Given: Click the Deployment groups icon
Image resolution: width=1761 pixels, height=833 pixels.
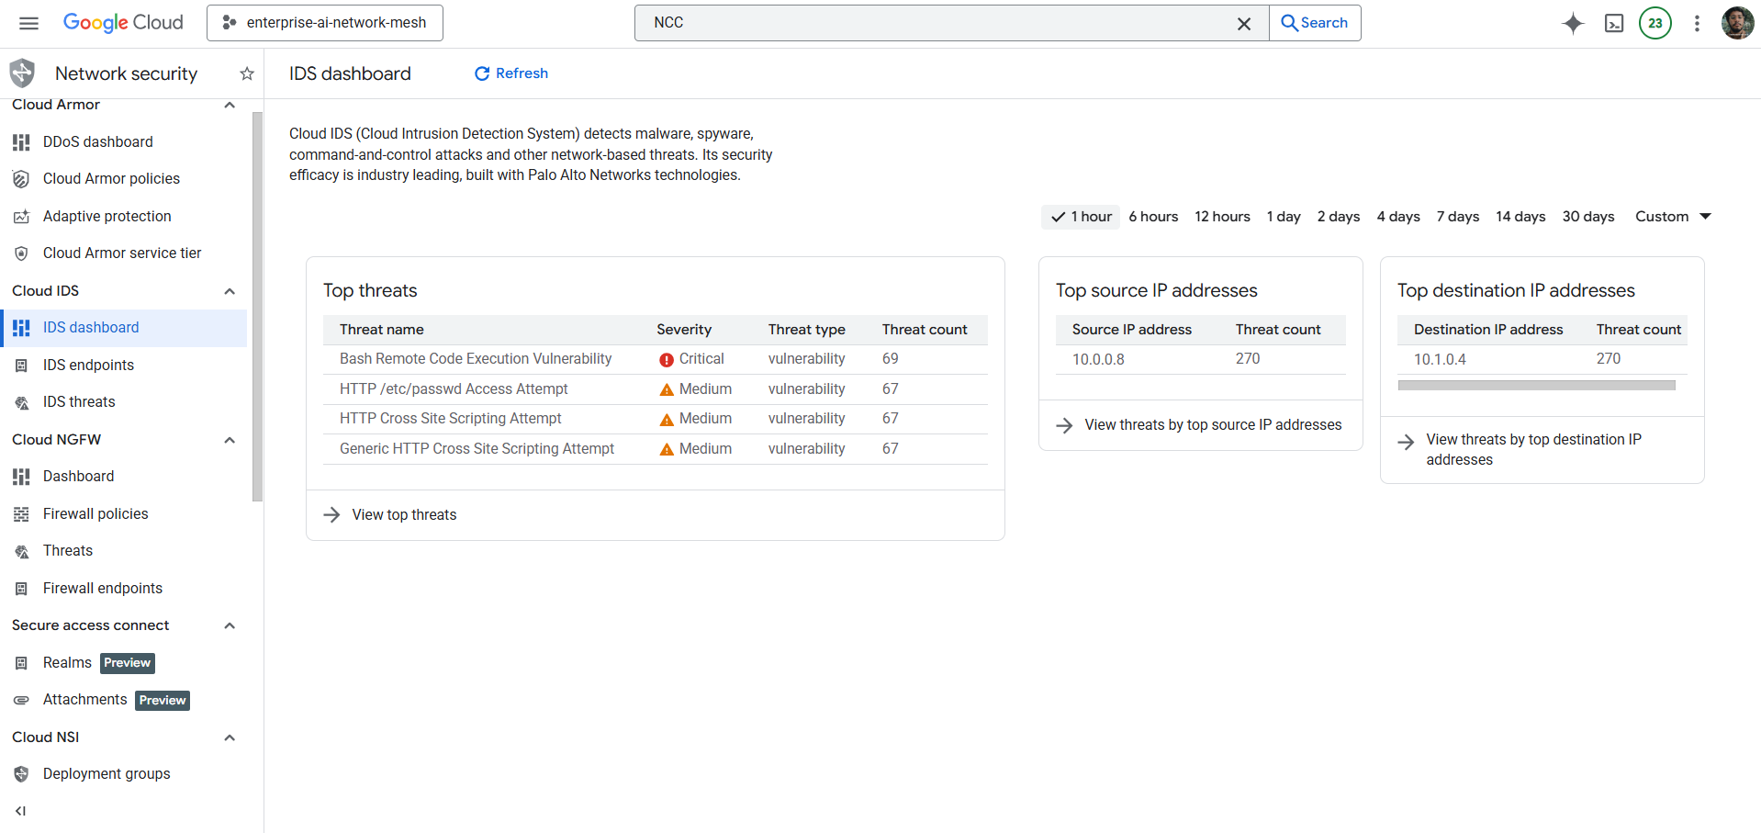Looking at the screenshot, I should point(21,774).
